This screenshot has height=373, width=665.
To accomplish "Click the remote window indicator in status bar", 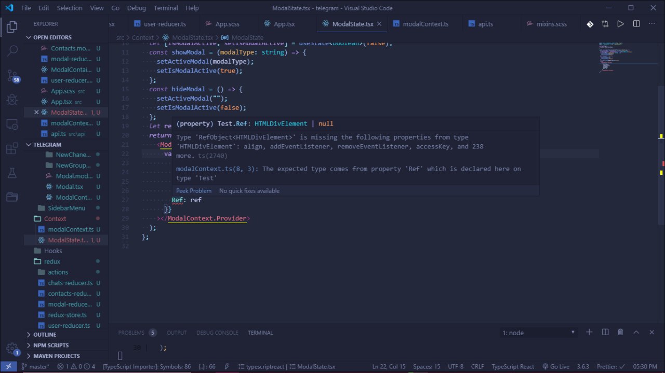I will [9, 367].
